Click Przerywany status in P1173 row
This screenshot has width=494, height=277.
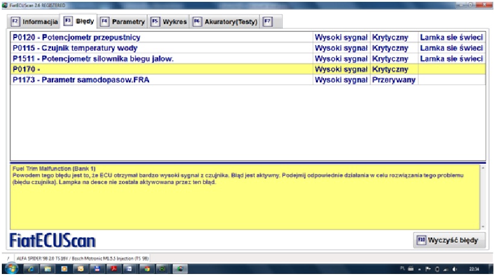394,80
